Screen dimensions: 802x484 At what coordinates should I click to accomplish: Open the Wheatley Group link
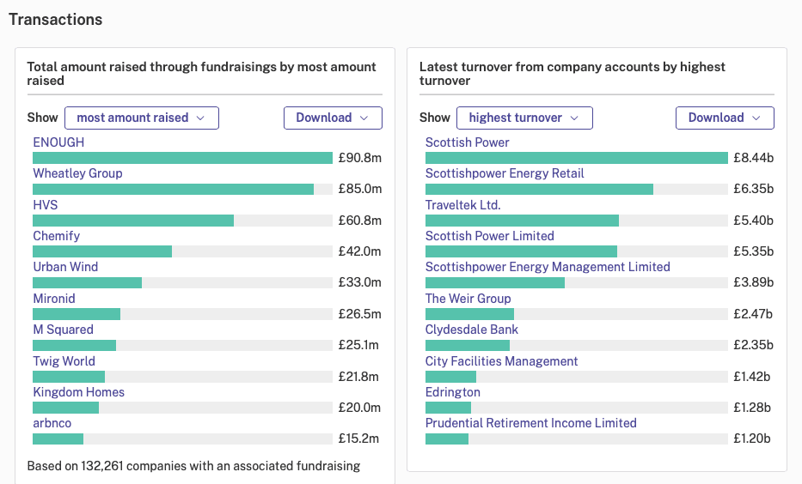pos(77,173)
